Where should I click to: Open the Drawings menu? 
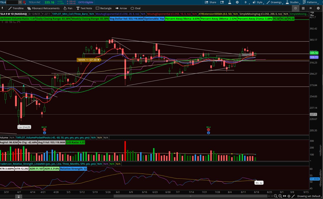pos(274,2)
